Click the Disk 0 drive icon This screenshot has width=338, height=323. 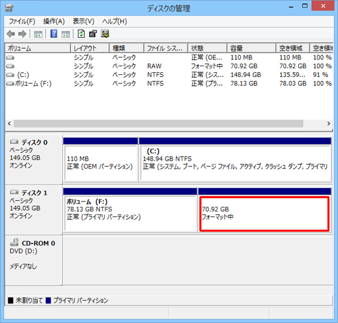tap(14, 142)
